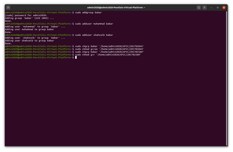The width and height of the screenshot is (233, 152).
Task: Click the first 'chgrp babar' path ending 201702844
Action: (122, 46)
